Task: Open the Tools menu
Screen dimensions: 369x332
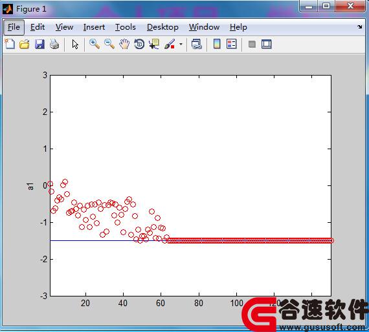Action: pyautogui.click(x=126, y=27)
